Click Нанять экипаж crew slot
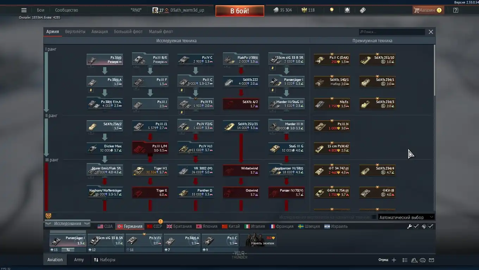 click(x=259, y=240)
